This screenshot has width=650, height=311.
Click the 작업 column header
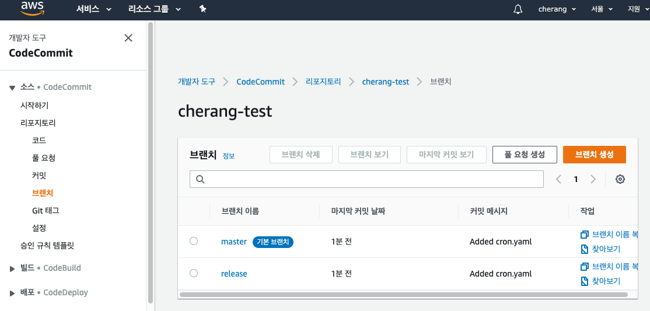588,211
